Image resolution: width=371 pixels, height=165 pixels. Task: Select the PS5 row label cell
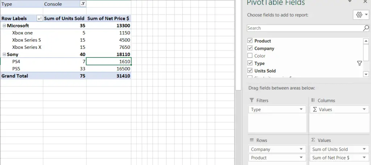(x=22, y=69)
